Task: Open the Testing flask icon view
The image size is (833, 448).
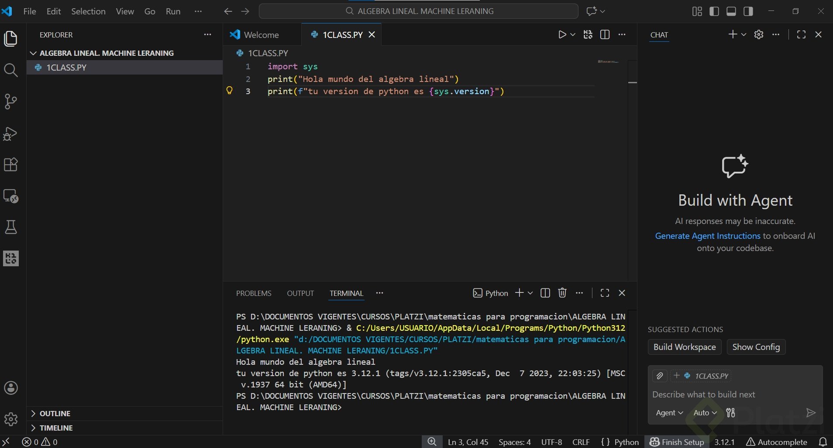Action: pyautogui.click(x=10, y=227)
